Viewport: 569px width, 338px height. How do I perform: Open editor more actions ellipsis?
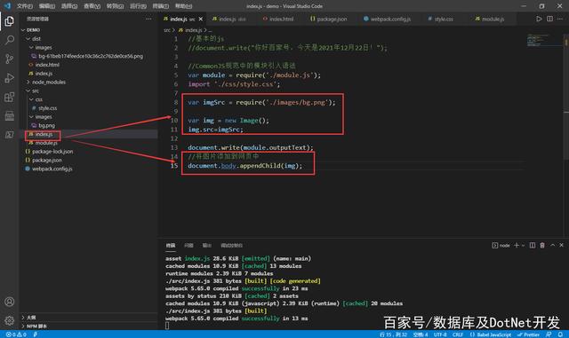coord(560,19)
